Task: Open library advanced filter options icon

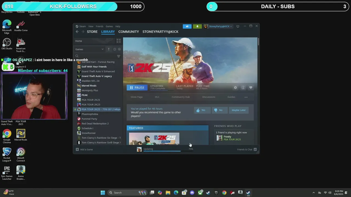Action: pos(118,56)
